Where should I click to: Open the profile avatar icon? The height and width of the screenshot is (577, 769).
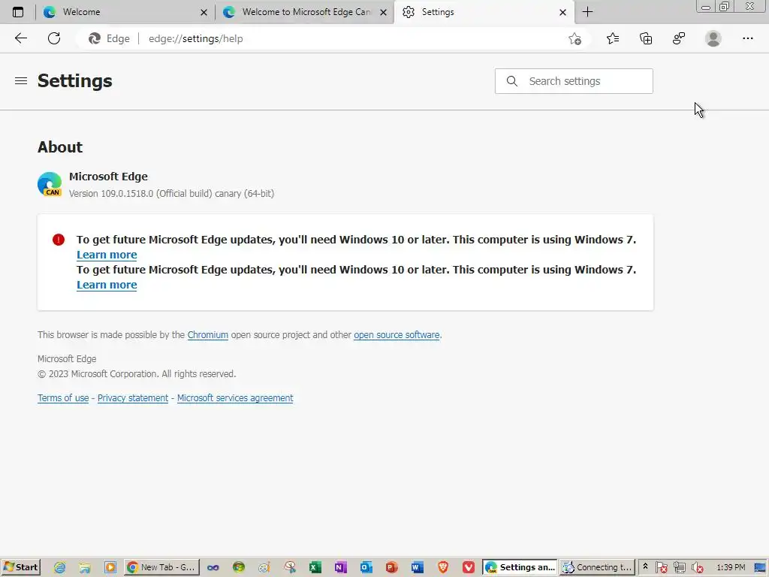(713, 38)
